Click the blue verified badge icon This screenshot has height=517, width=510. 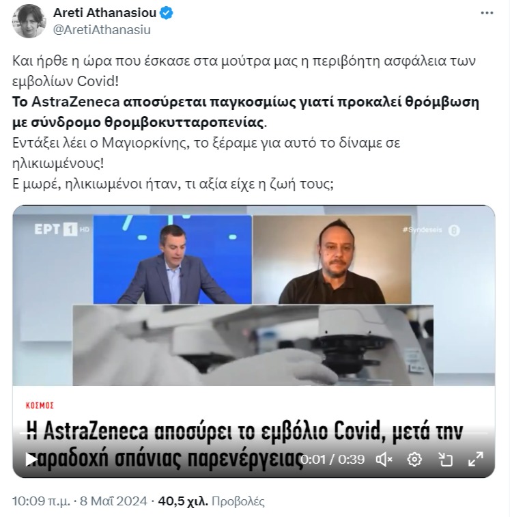[166, 13]
